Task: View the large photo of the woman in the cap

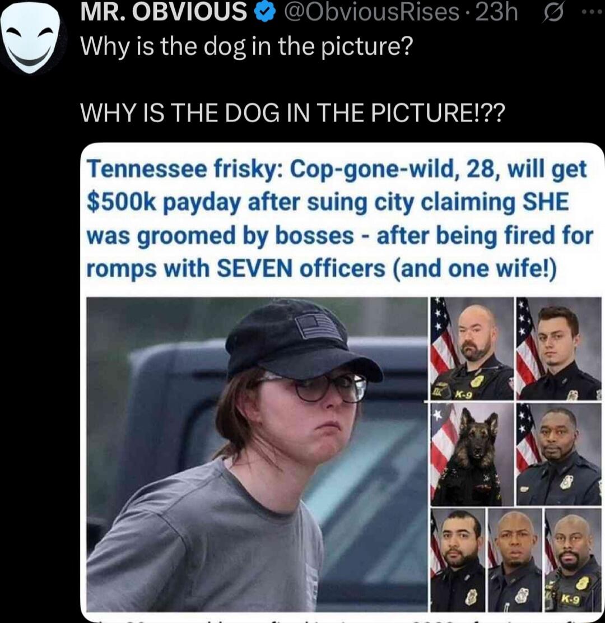Action: click(257, 454)
